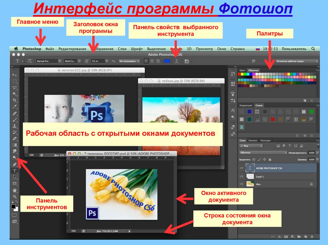
Task: Hide the Фон background layer
Action: (242, 184)
